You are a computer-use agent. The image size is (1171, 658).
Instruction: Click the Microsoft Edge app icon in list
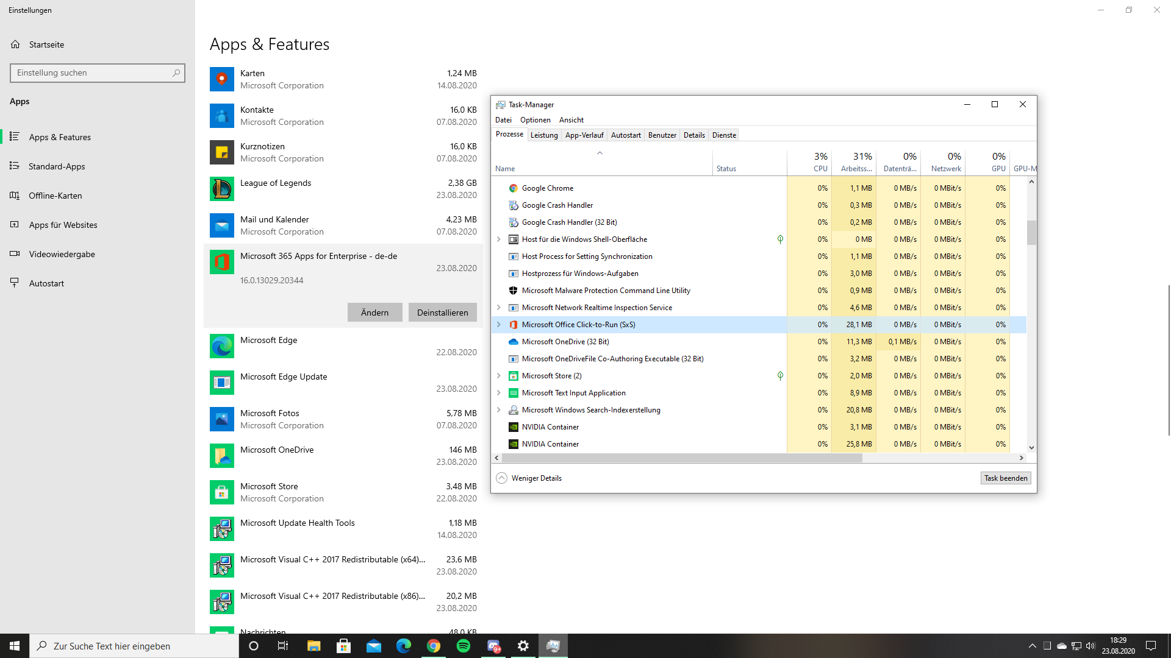(222, 346)
